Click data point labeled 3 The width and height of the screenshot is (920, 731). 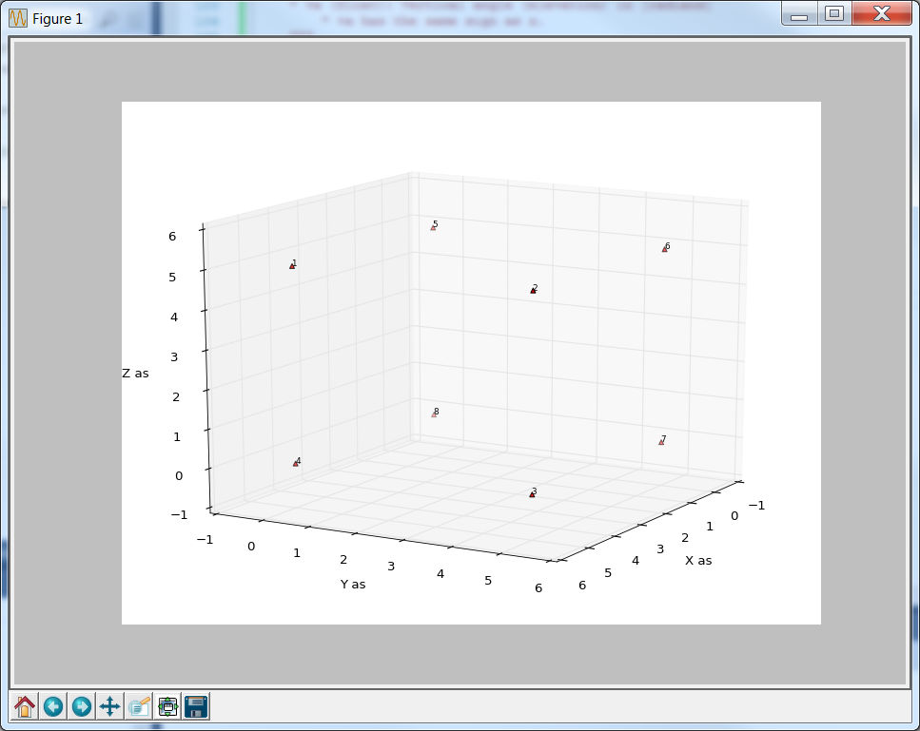click(532, 494)
